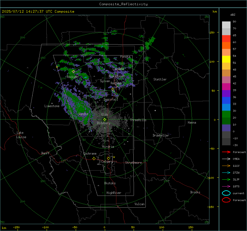This screenshot has height=231, width=247.
Task: Click the RockyMH label
Action: point(72,77)
